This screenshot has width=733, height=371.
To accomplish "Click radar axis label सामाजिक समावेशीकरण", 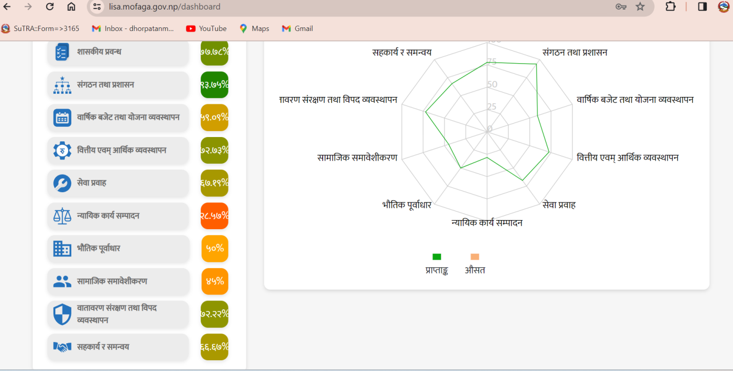I will pyautogui.click(x=357, y=157).
